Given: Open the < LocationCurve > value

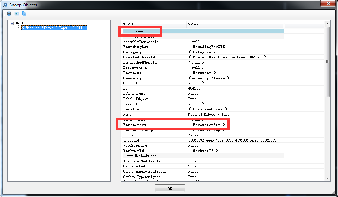Looking at the screenshot, I should 208,109.
